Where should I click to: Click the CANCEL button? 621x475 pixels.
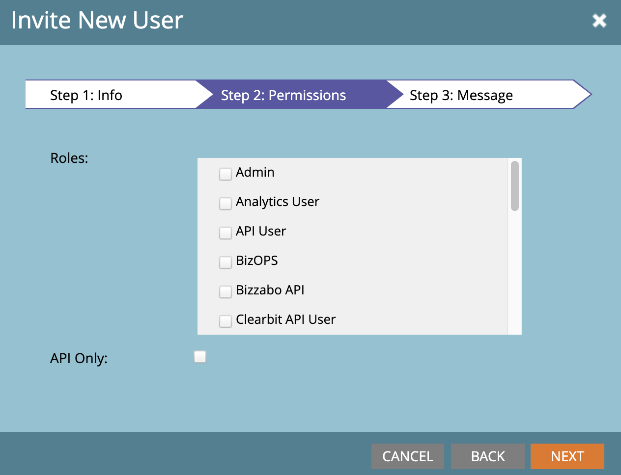pos(408,456)
